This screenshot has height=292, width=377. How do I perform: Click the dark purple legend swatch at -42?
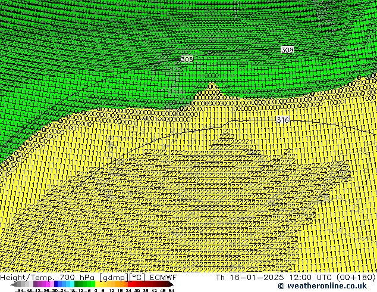(35, 284)
